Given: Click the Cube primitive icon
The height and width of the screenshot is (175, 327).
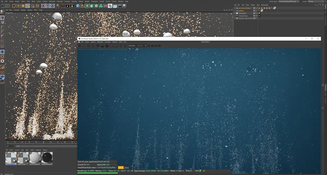Looking at the screenshot, I should tap(78, 5).
